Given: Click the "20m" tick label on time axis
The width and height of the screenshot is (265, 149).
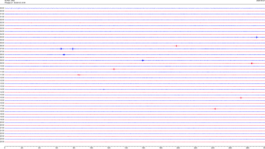Looking at the screenshot, I should pos(178,148).
